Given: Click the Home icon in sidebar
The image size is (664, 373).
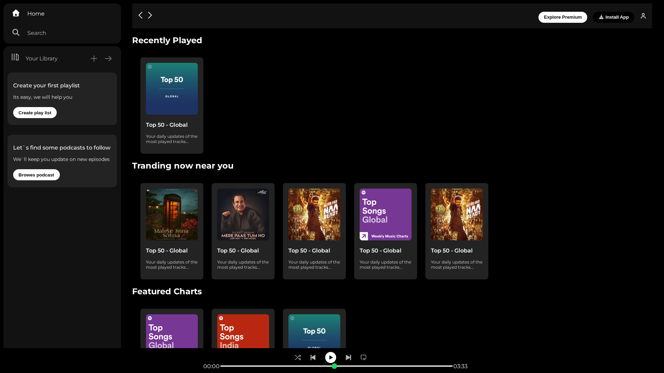Looking at the screenshot, I should (x=16, y=13).
